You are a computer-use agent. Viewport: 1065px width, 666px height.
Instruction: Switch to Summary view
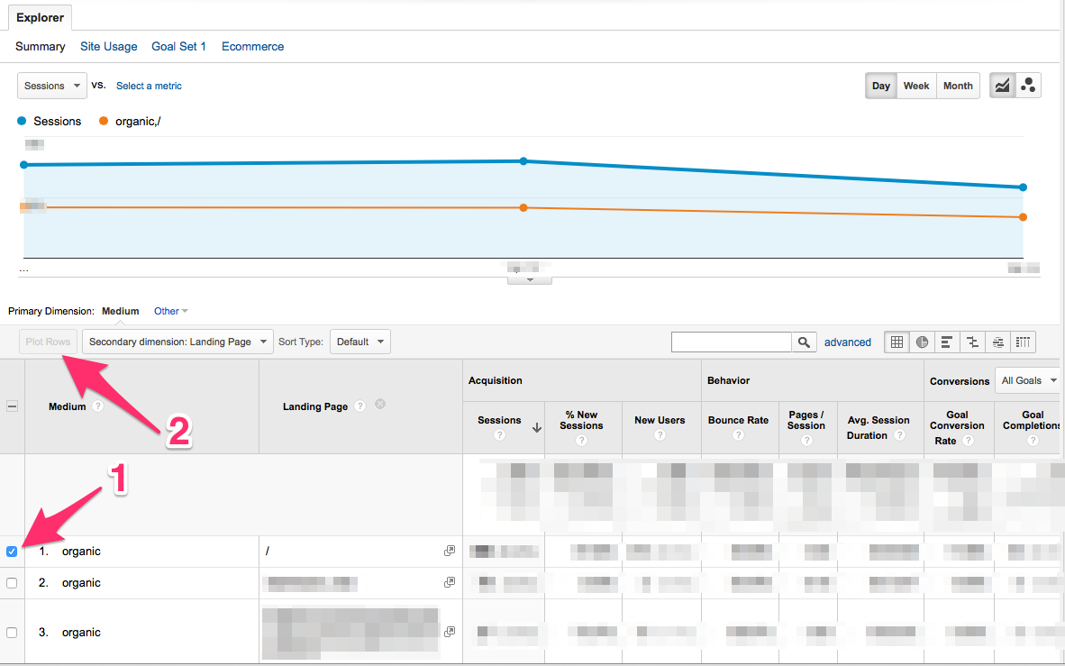(x=40, y=46)
